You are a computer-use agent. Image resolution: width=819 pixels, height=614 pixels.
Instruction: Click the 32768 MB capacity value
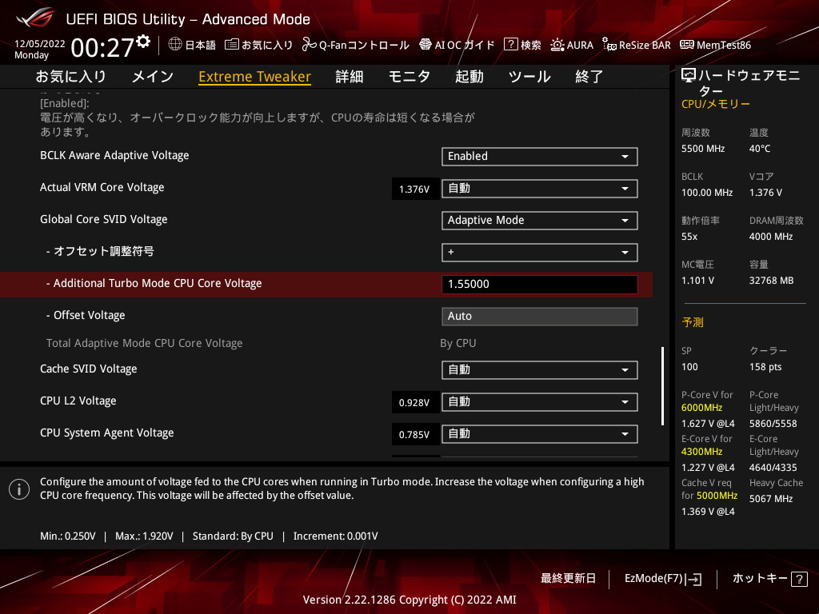[x=771, y=281]
